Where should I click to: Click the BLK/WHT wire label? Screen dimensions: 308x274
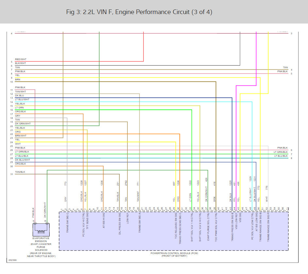click(21, 63)
